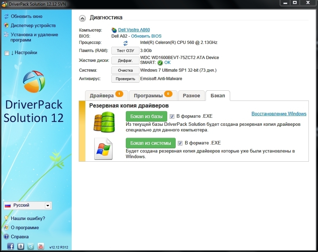318x252 pixels.
Task: Uncheck .EXE format for Бэкап из базы
Action: (172, 116)
